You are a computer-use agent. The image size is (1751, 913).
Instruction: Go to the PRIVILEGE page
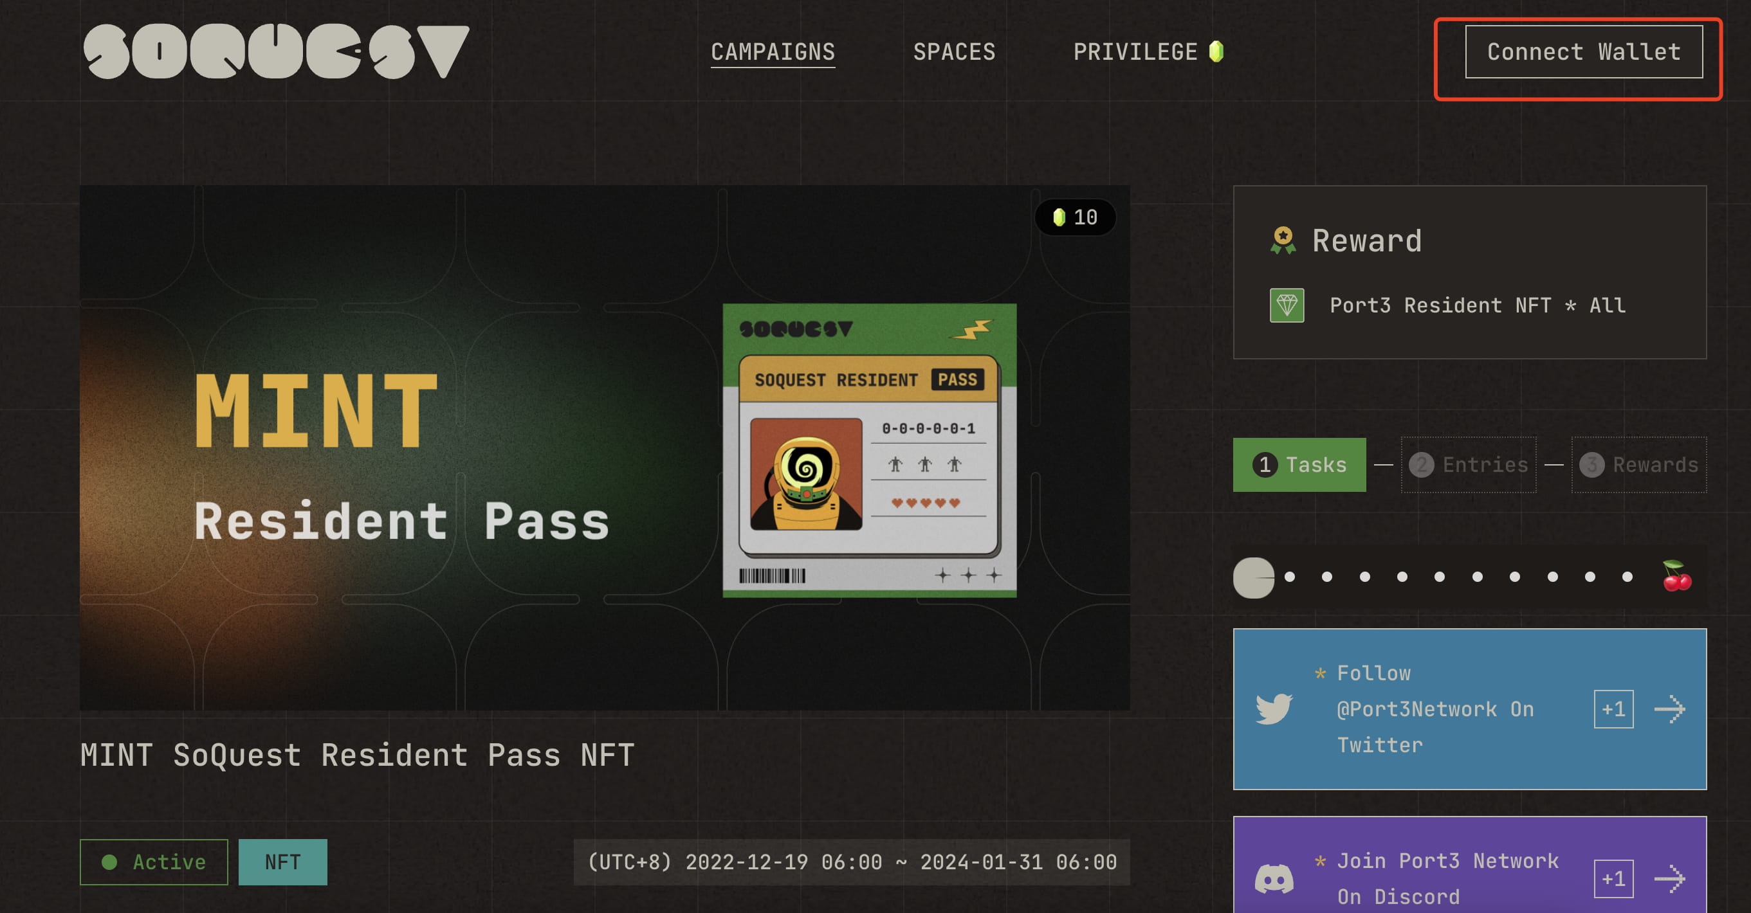click(1135, 51)
